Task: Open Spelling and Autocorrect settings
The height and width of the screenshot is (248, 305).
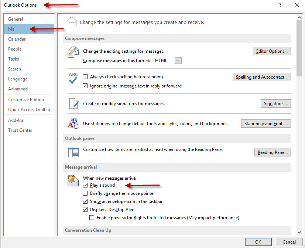Action: [x=262, y=77]
